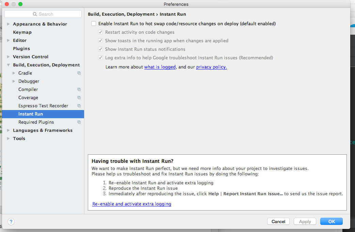Toggle Restart activity on code changes
The height and width of the screenshot is (232, 355).
tap(100, 32)
